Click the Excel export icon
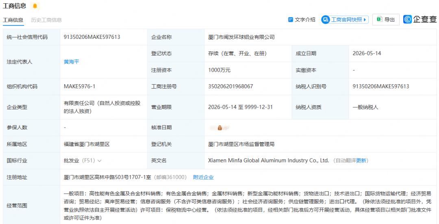Image resolution: width=439 pixels, height=224 pixels. pyautogui.click(x=379, y=19)
